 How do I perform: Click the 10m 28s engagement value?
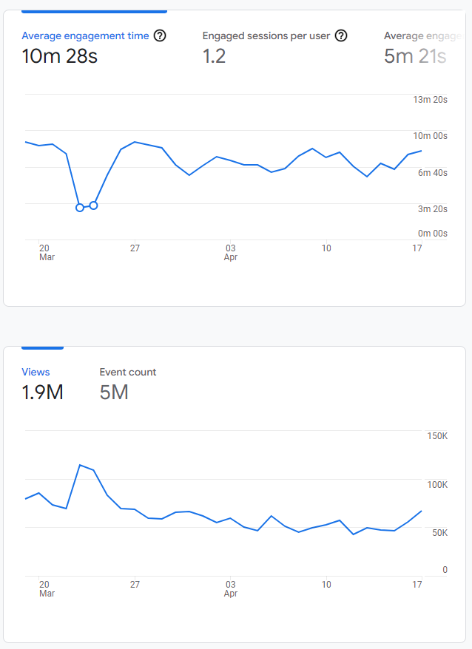pos(59,56)
